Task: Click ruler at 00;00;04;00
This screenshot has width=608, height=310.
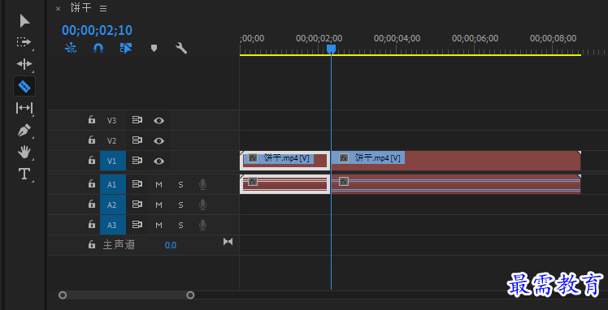Action: click(397, 38)
